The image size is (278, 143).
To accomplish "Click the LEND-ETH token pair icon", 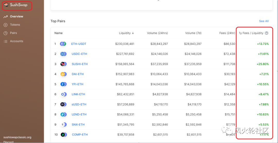I will (63, 114).
